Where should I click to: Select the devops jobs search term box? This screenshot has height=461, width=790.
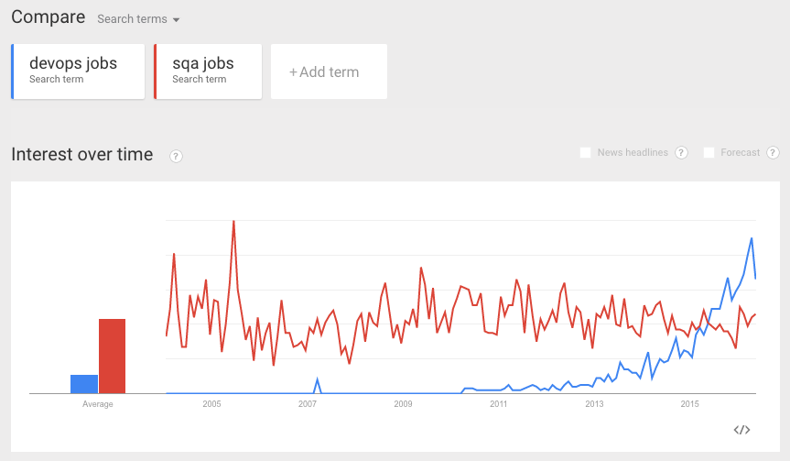(x=78, y=71)
